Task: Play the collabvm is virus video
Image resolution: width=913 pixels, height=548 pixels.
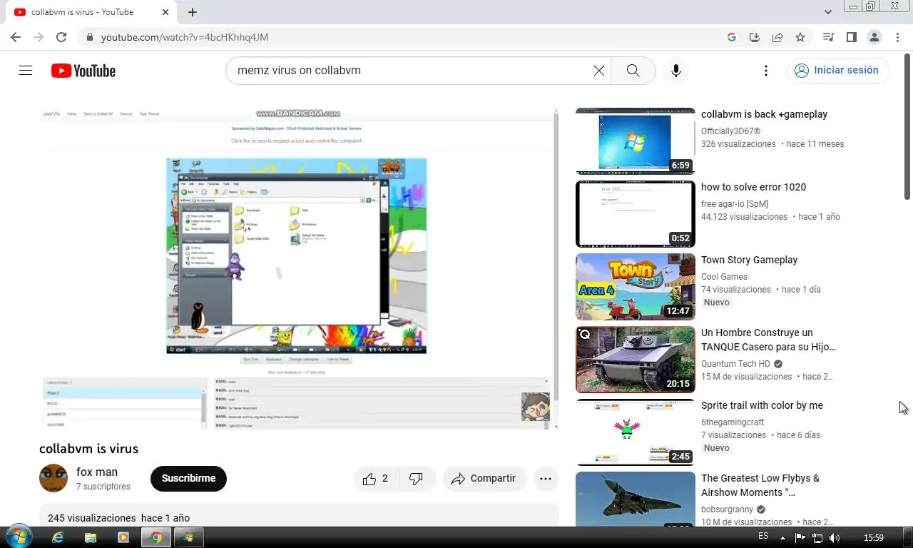Action: point(298,268)
